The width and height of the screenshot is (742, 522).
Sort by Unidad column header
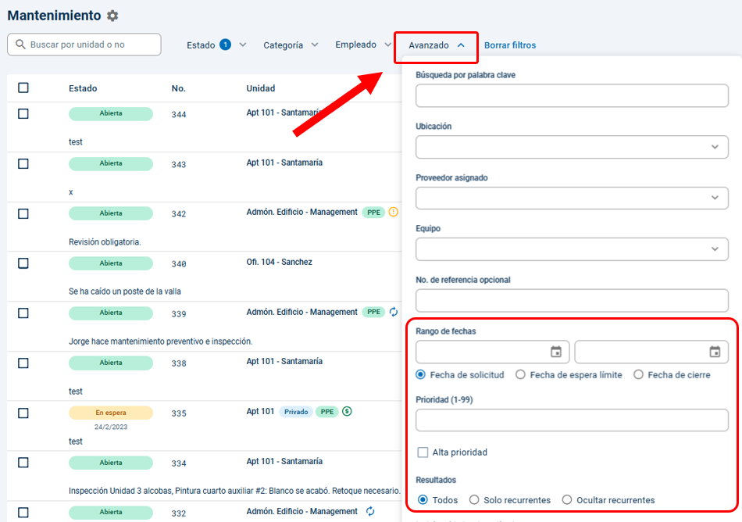(260, 88)
